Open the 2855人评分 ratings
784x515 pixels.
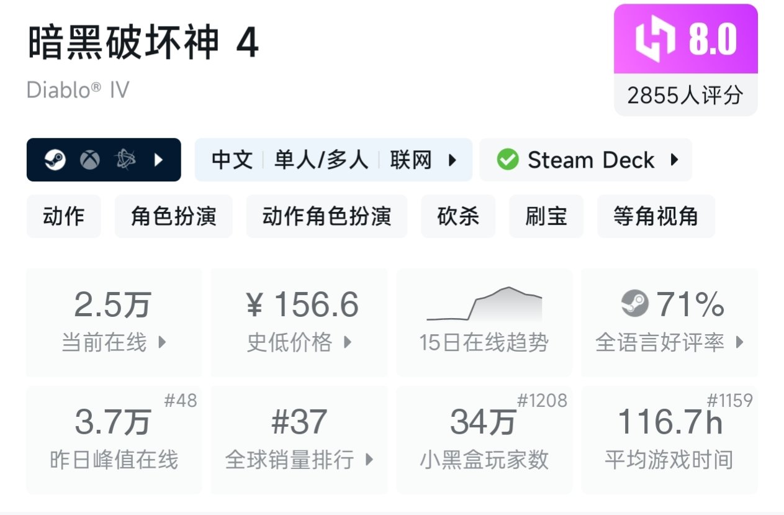coord(685,96)
